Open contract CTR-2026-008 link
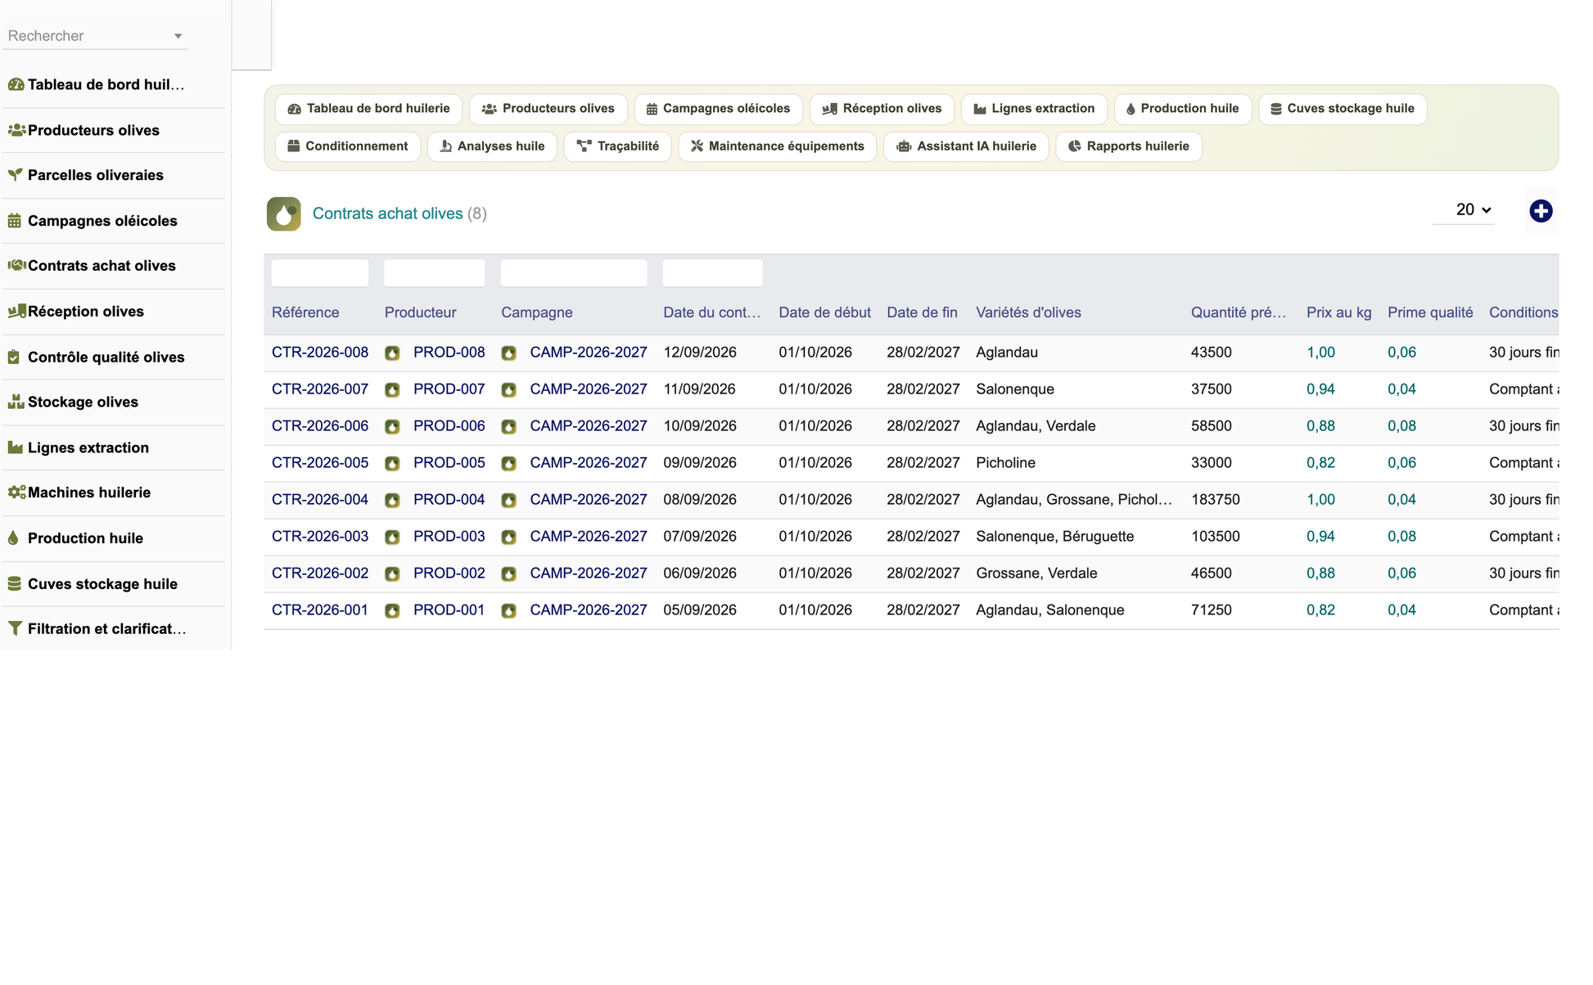1593x985 pixels. pos(320,353)
